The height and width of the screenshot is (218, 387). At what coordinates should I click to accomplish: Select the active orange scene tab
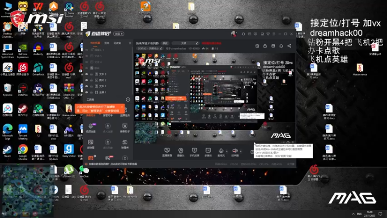[x=95, y=43]
